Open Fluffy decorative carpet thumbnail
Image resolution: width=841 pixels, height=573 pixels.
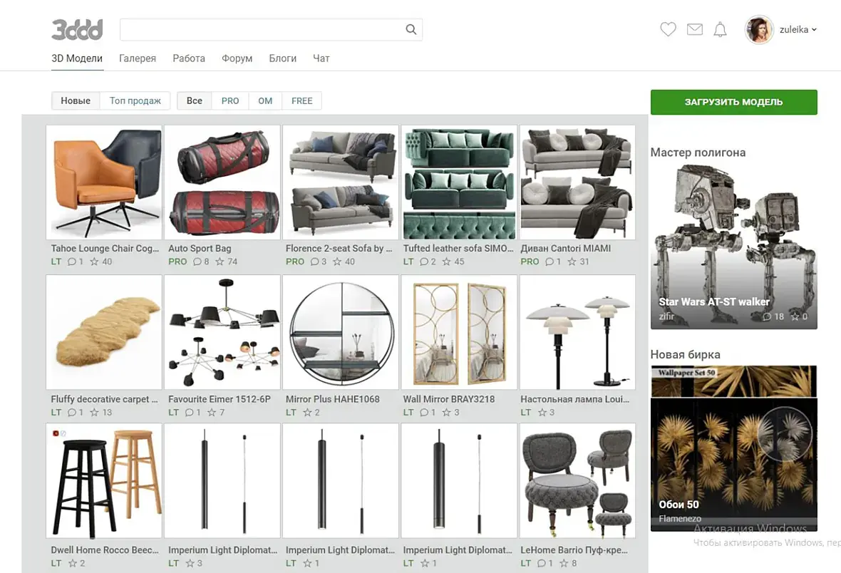point(104,332)
